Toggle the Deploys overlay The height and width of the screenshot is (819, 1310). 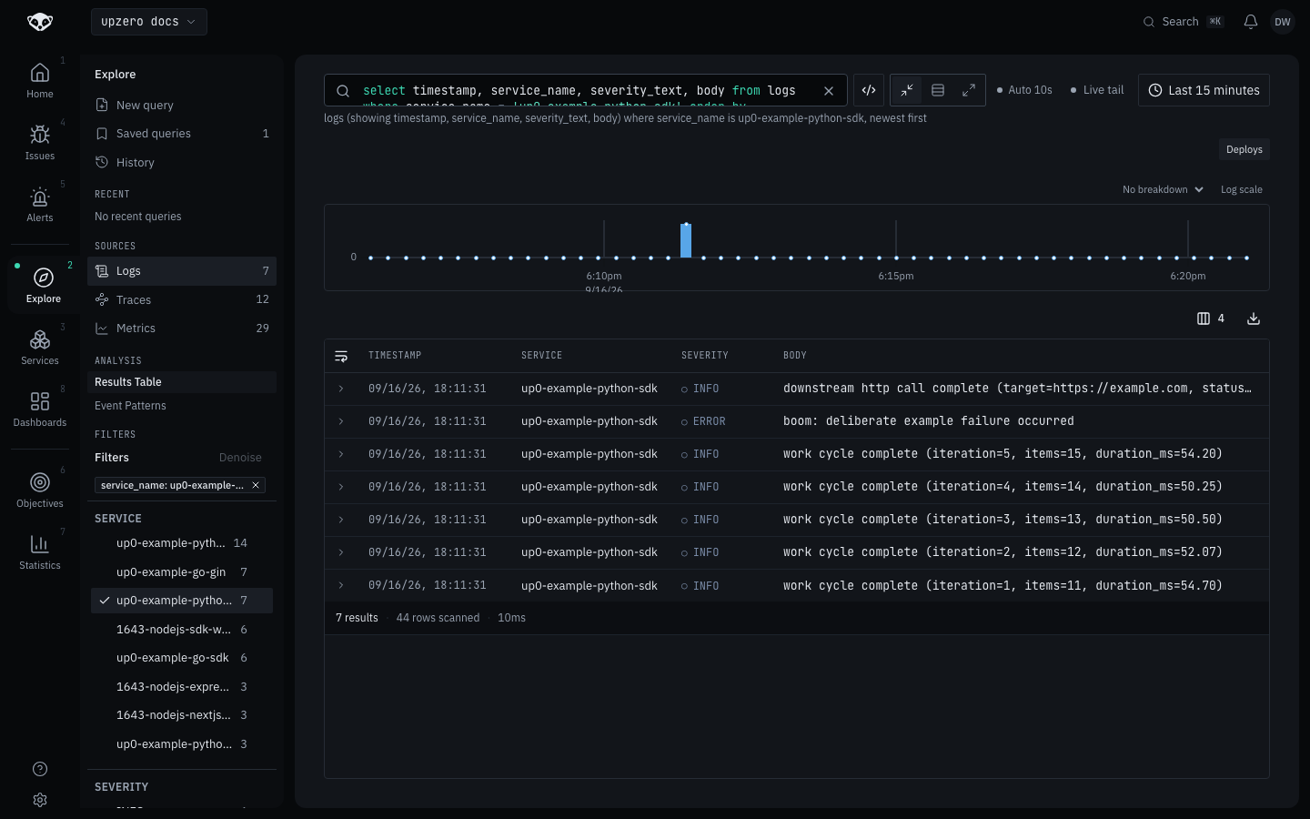[1244, 149]
